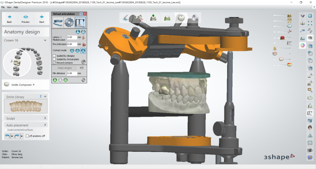Click the hand icon beside Laterotrusion
This screenshot has height=169, width=316.
84,37
